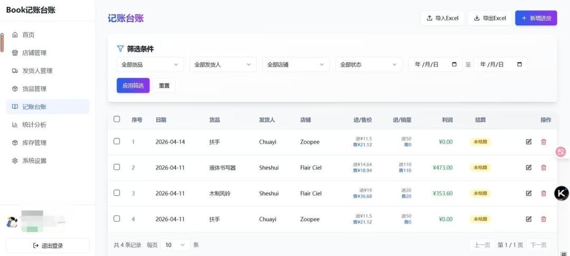Click the 上一页 pagination button
Viewport: 570px width, 256px height.
pyautogui.click(x=482, y=245)
